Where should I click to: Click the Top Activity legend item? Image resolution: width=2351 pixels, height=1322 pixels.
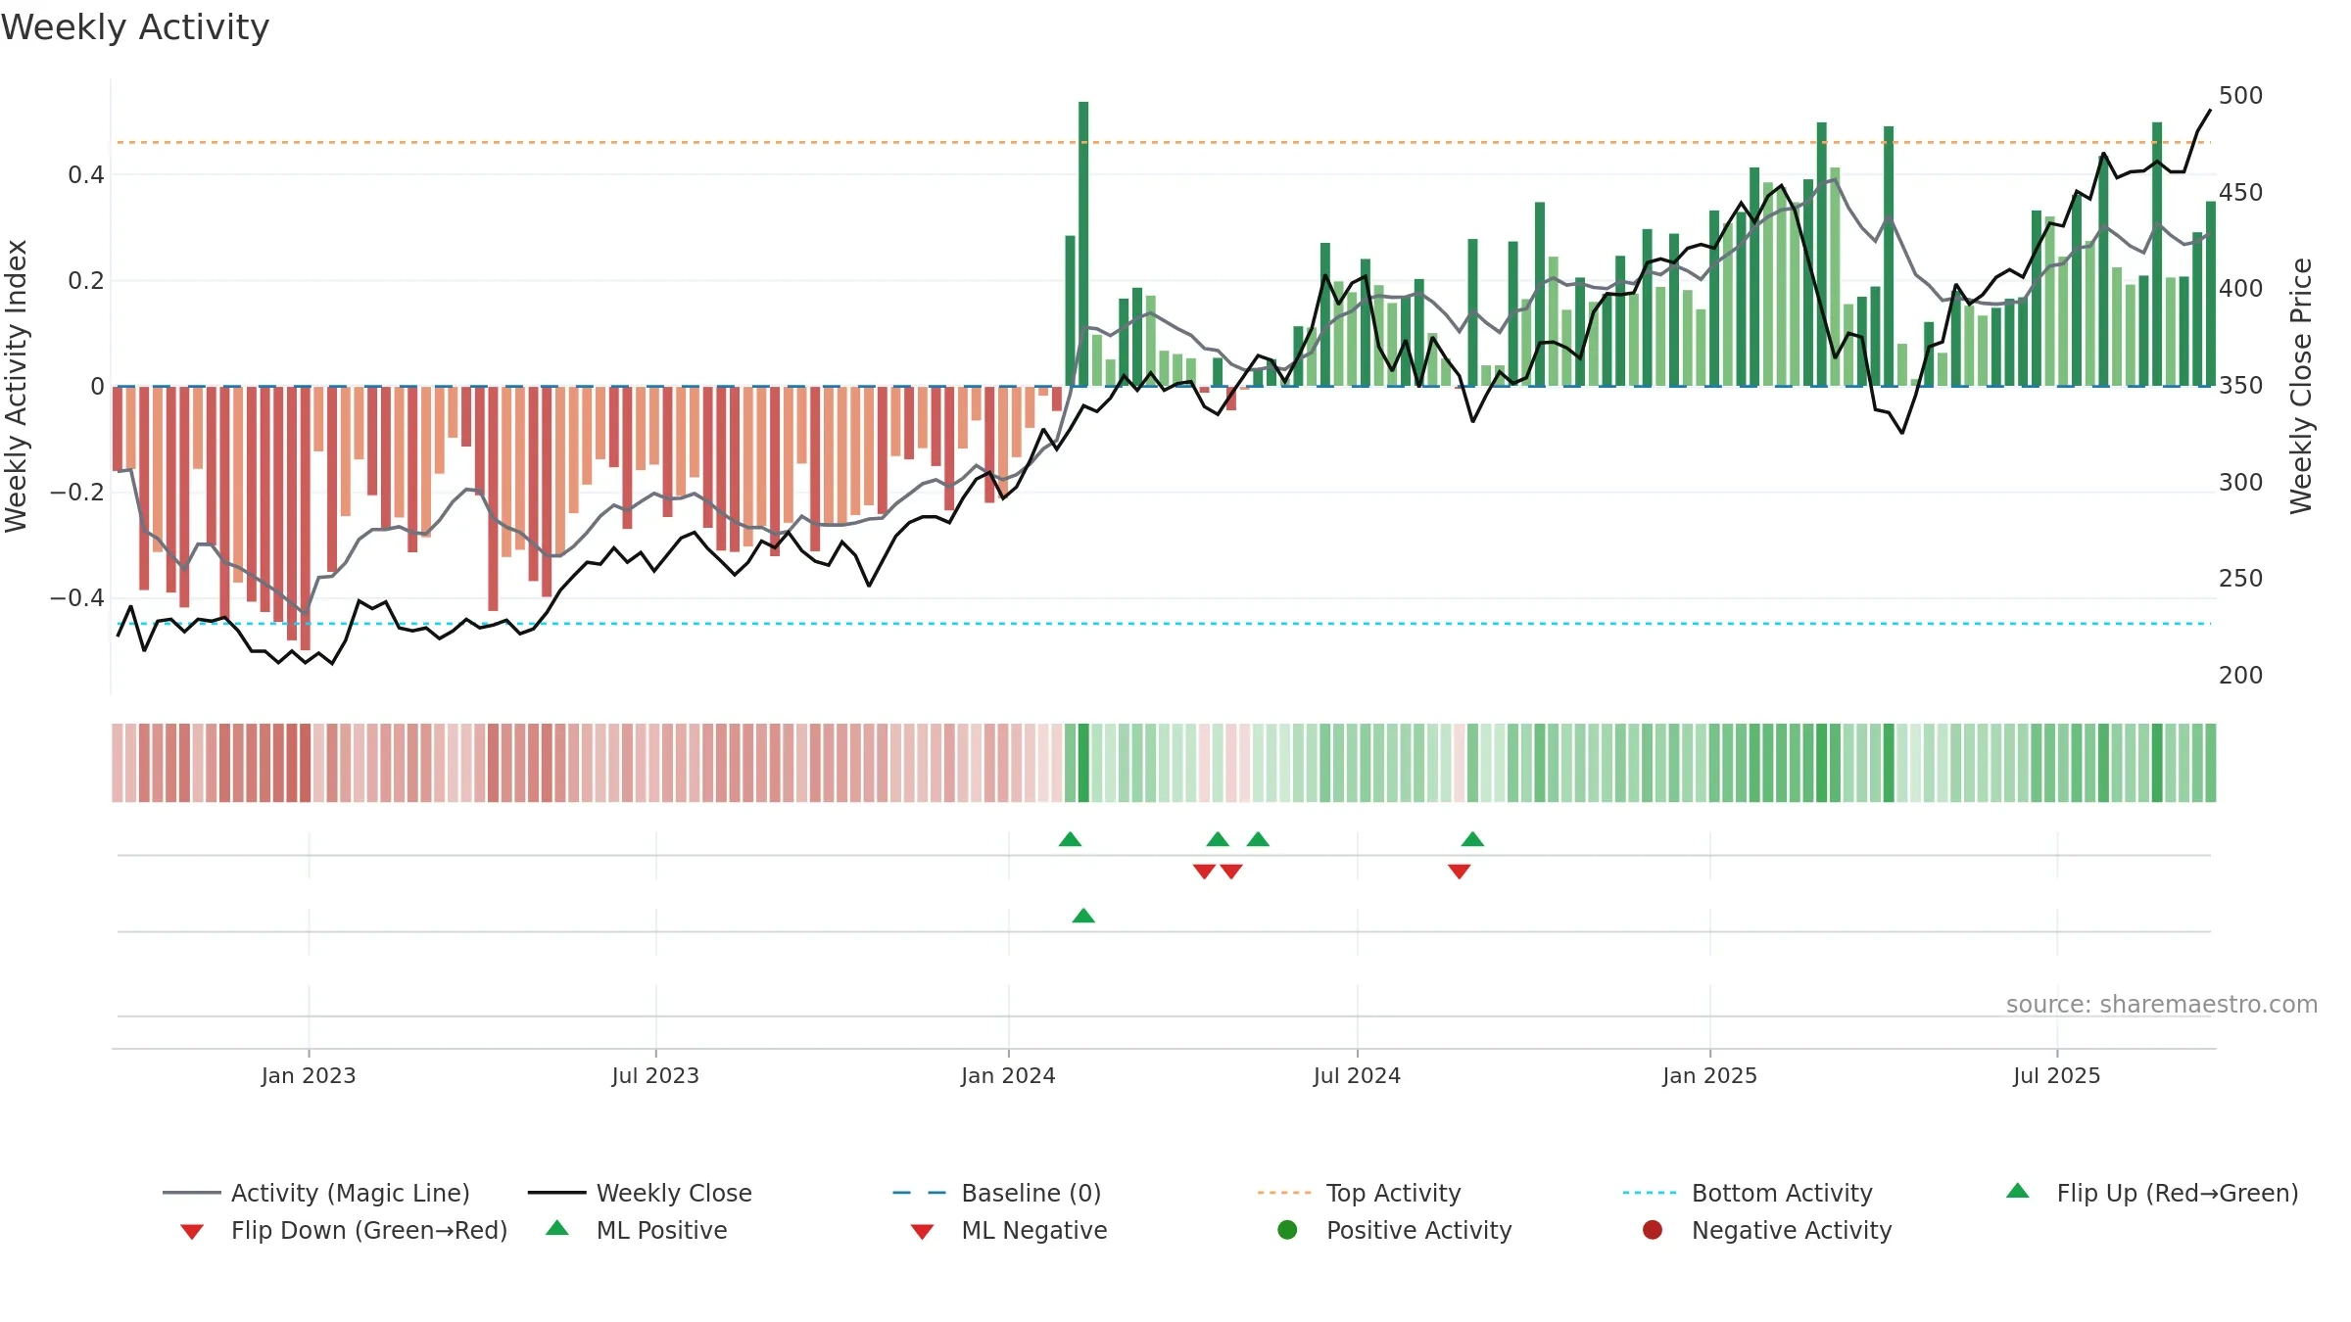pyautogui.click(x=1359, y=1193)
